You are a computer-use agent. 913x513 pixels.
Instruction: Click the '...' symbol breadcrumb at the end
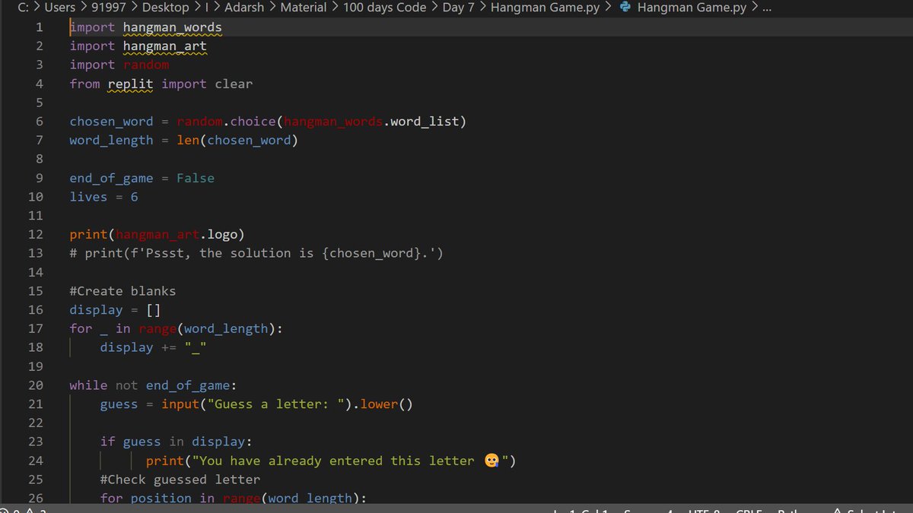[x=767, y=8]
